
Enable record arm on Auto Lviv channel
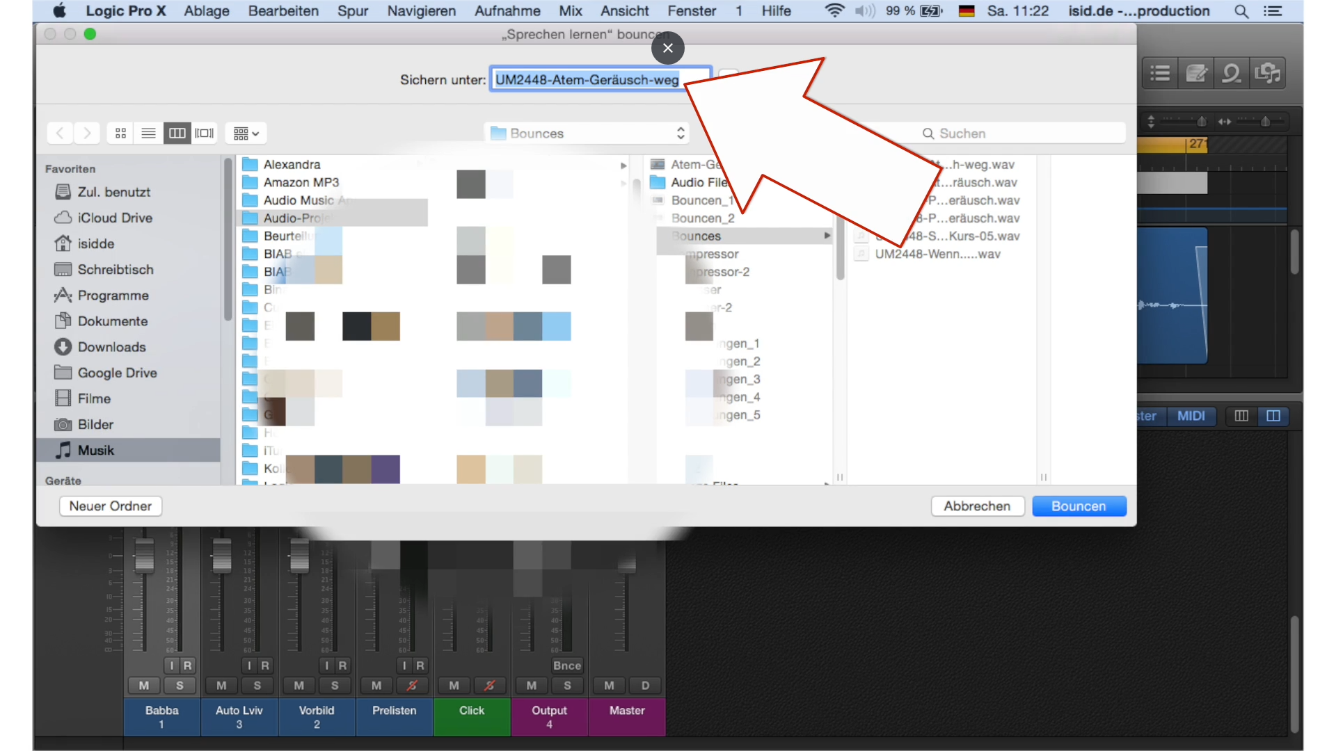[x=265, y=665]
